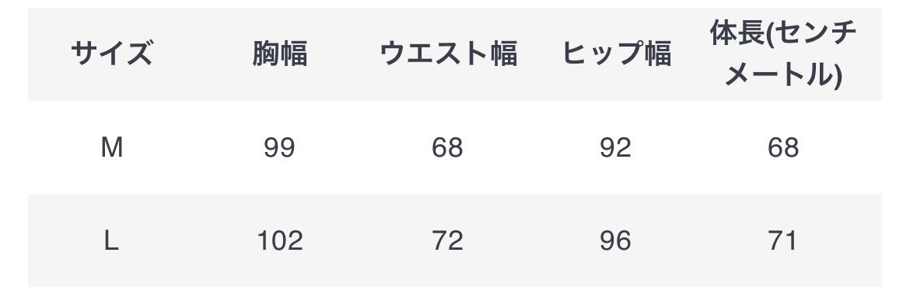Click the 胸幅 column header

coord(279,54)
